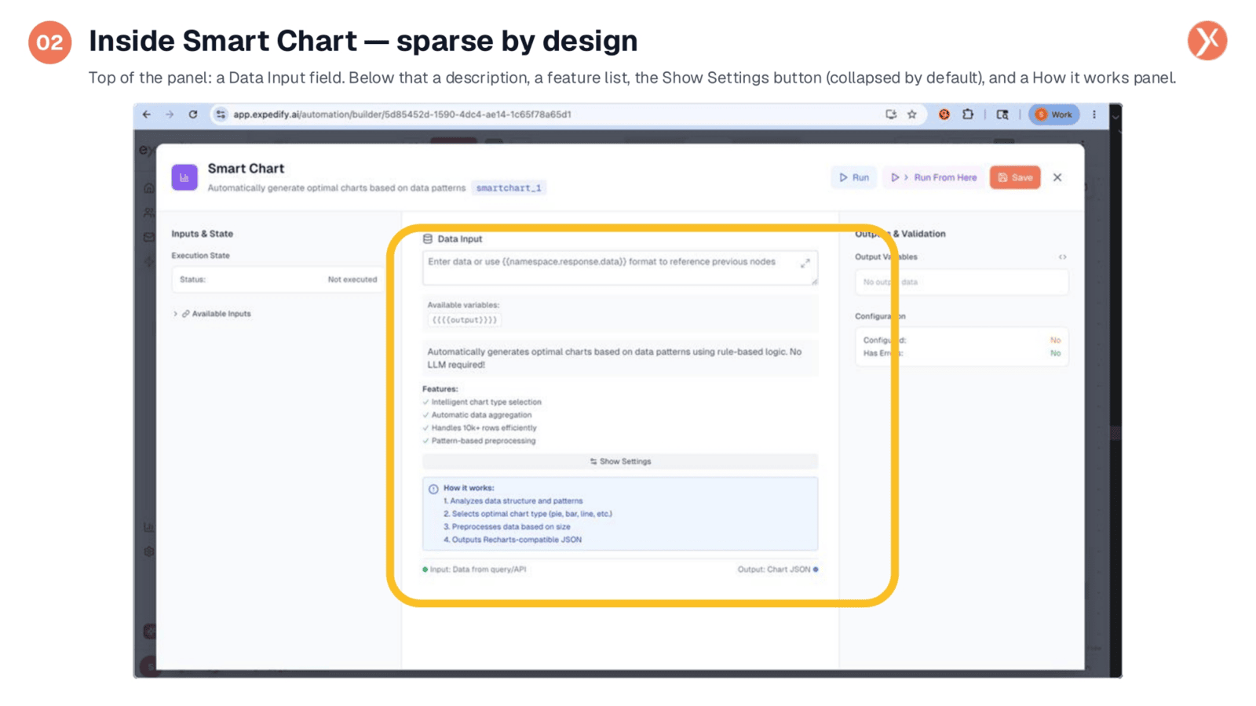Image resolution: width=1256 pixels, height=706 pixels.
Task: Open the Work profile button
Action: 1054,115
